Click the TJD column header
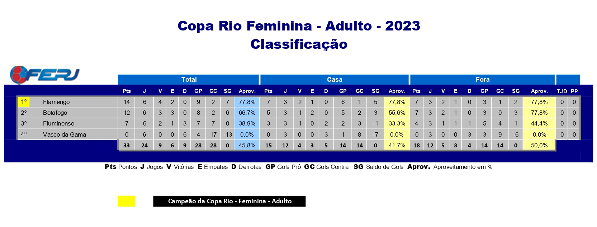The width and height of the screenshot is (597, 227). [x=562, y=91]
